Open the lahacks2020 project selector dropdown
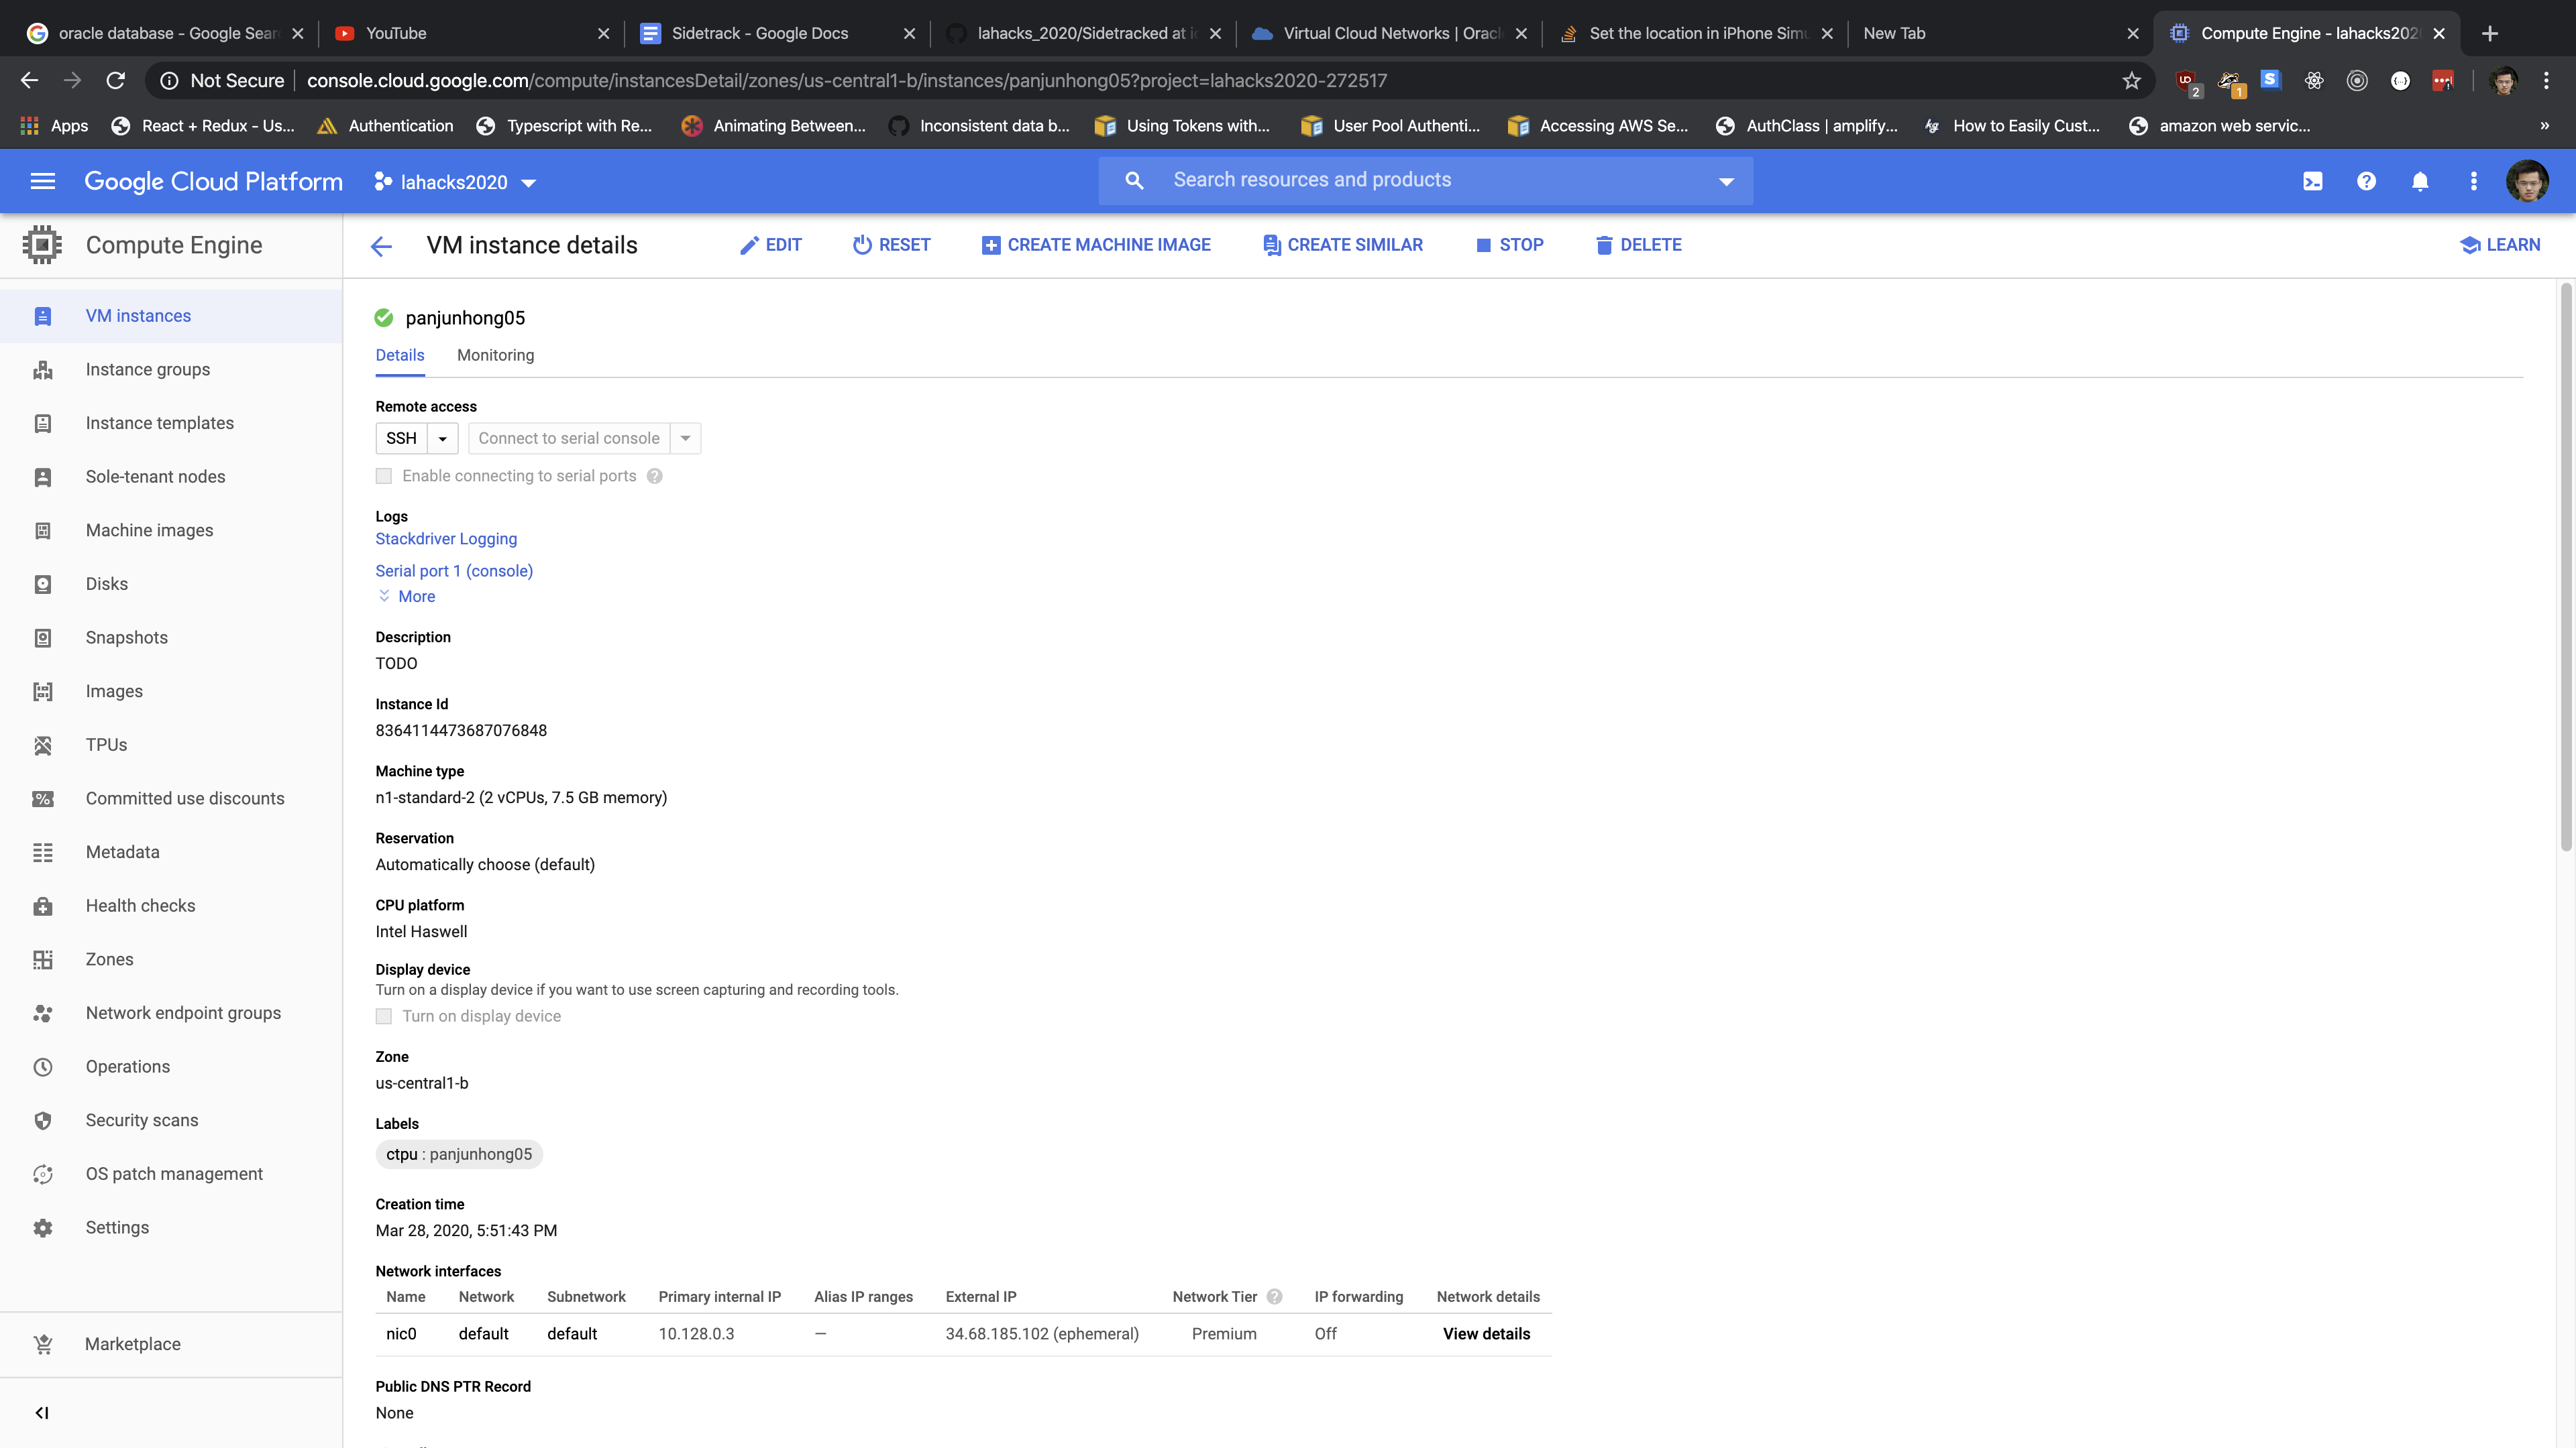This screenshot has width=2576, height=1448. (x=456, y=182)
